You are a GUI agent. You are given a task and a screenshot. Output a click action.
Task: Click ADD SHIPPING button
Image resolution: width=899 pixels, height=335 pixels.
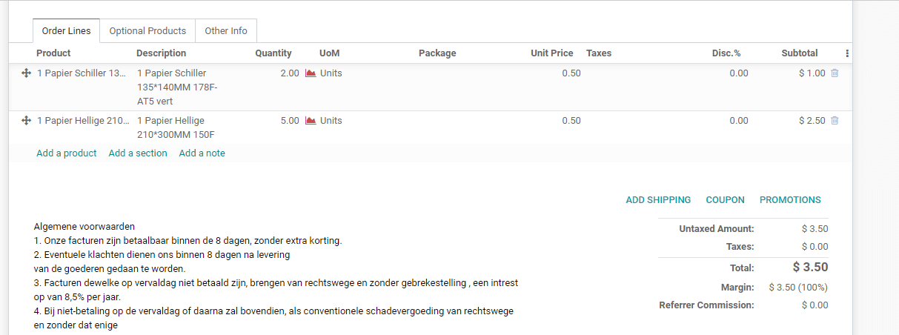coord(658,200)
